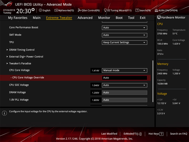The height and width of the screenshot is (142, 189).
Task: Open the Advanced tab
Action: pos(85,18)
